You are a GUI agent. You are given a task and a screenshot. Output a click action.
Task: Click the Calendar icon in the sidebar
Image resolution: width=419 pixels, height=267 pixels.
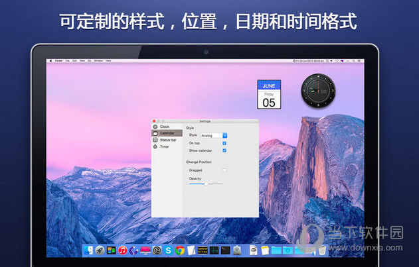point(155,133)
